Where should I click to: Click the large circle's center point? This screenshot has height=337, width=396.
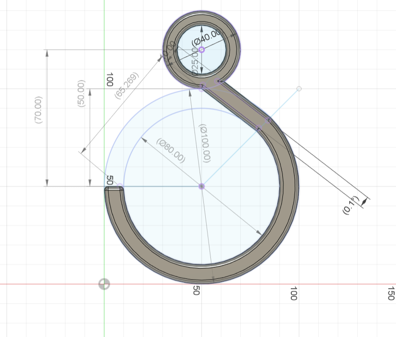[201, 186]
